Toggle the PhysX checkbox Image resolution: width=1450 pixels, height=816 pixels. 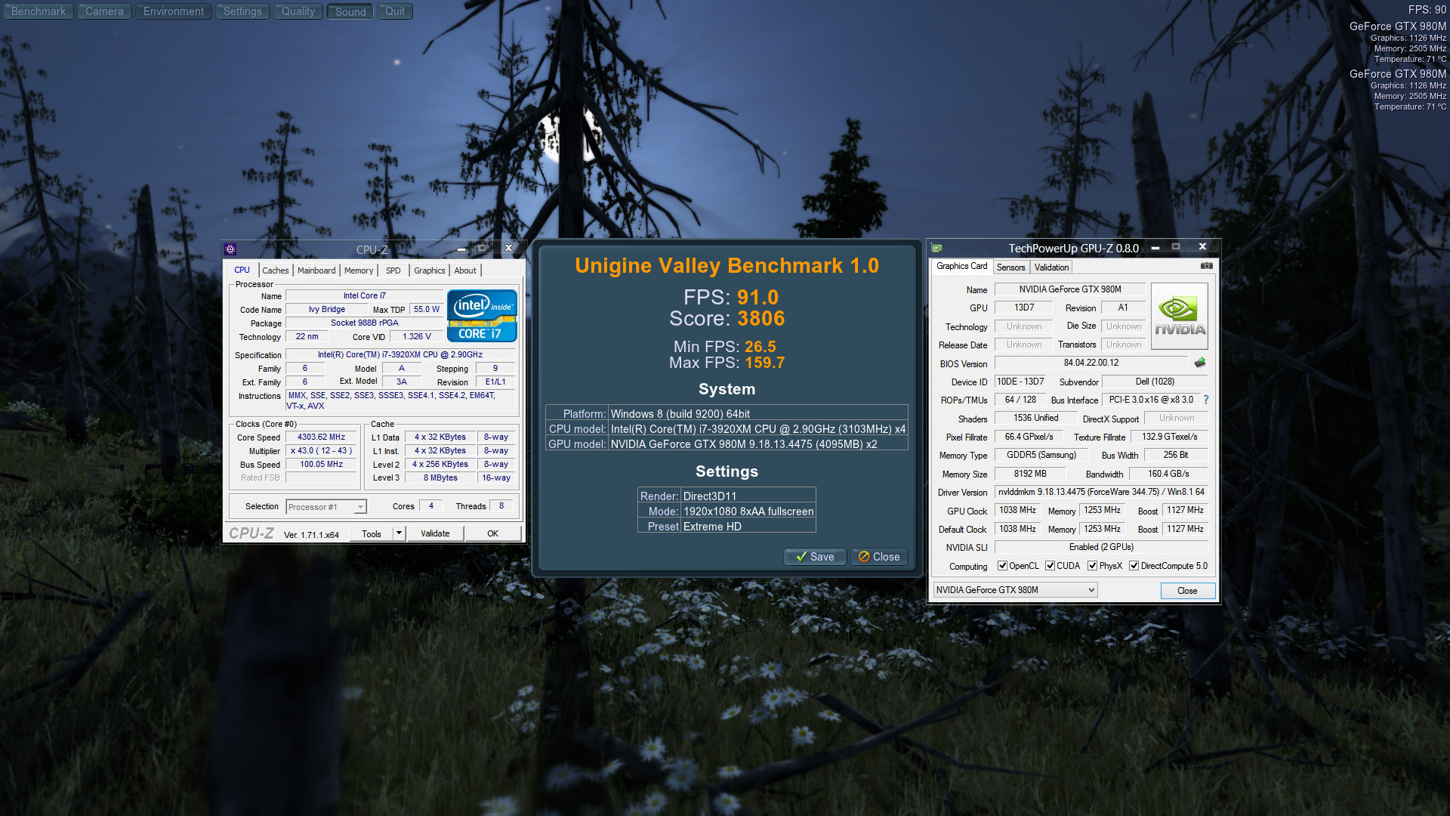point(1092,566)
